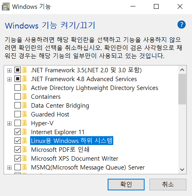Enable the Data Center Bridging checkbox
The width and height of the screenshot is (192, 196).
point(18,106)
